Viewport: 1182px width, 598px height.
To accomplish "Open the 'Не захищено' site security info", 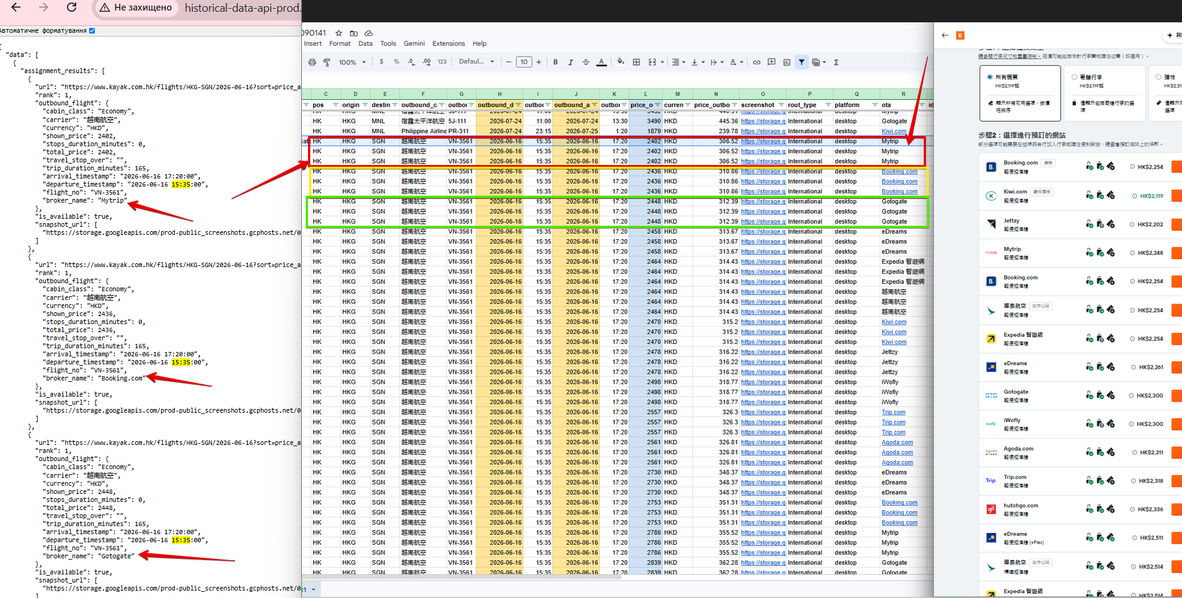I will [x=136, y=7].
